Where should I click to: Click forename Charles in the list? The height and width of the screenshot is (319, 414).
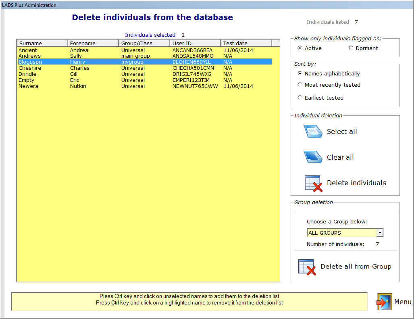80,68
